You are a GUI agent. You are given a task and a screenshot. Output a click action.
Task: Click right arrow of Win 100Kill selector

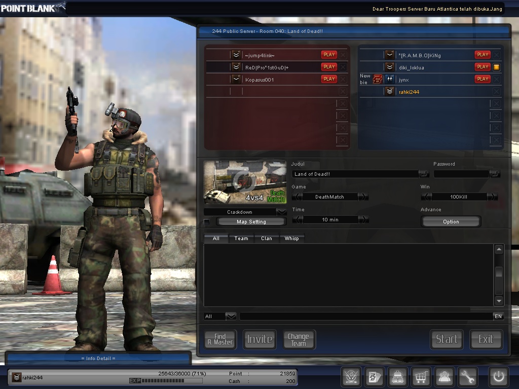(493, 197)
